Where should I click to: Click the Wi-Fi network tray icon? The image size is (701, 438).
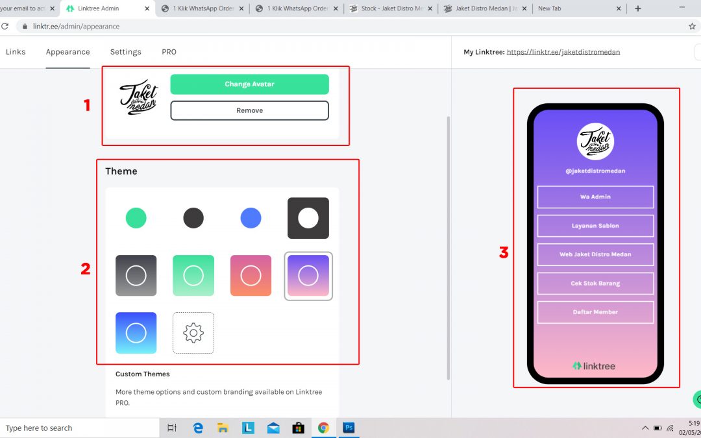670,428
